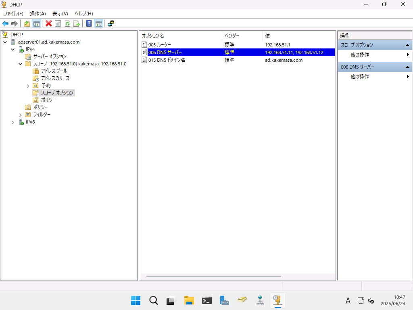Collapse スコープ オプション actions section arrow
Viewport: 413px width, 310px height.
click(407, 45)
